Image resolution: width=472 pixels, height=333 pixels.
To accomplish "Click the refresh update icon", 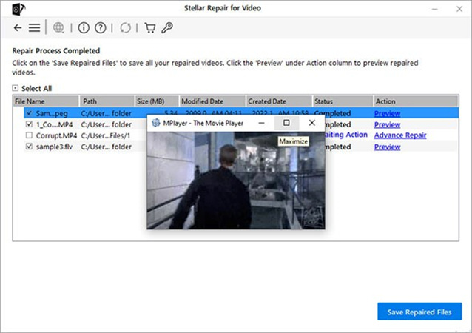I will pos(125,28).
